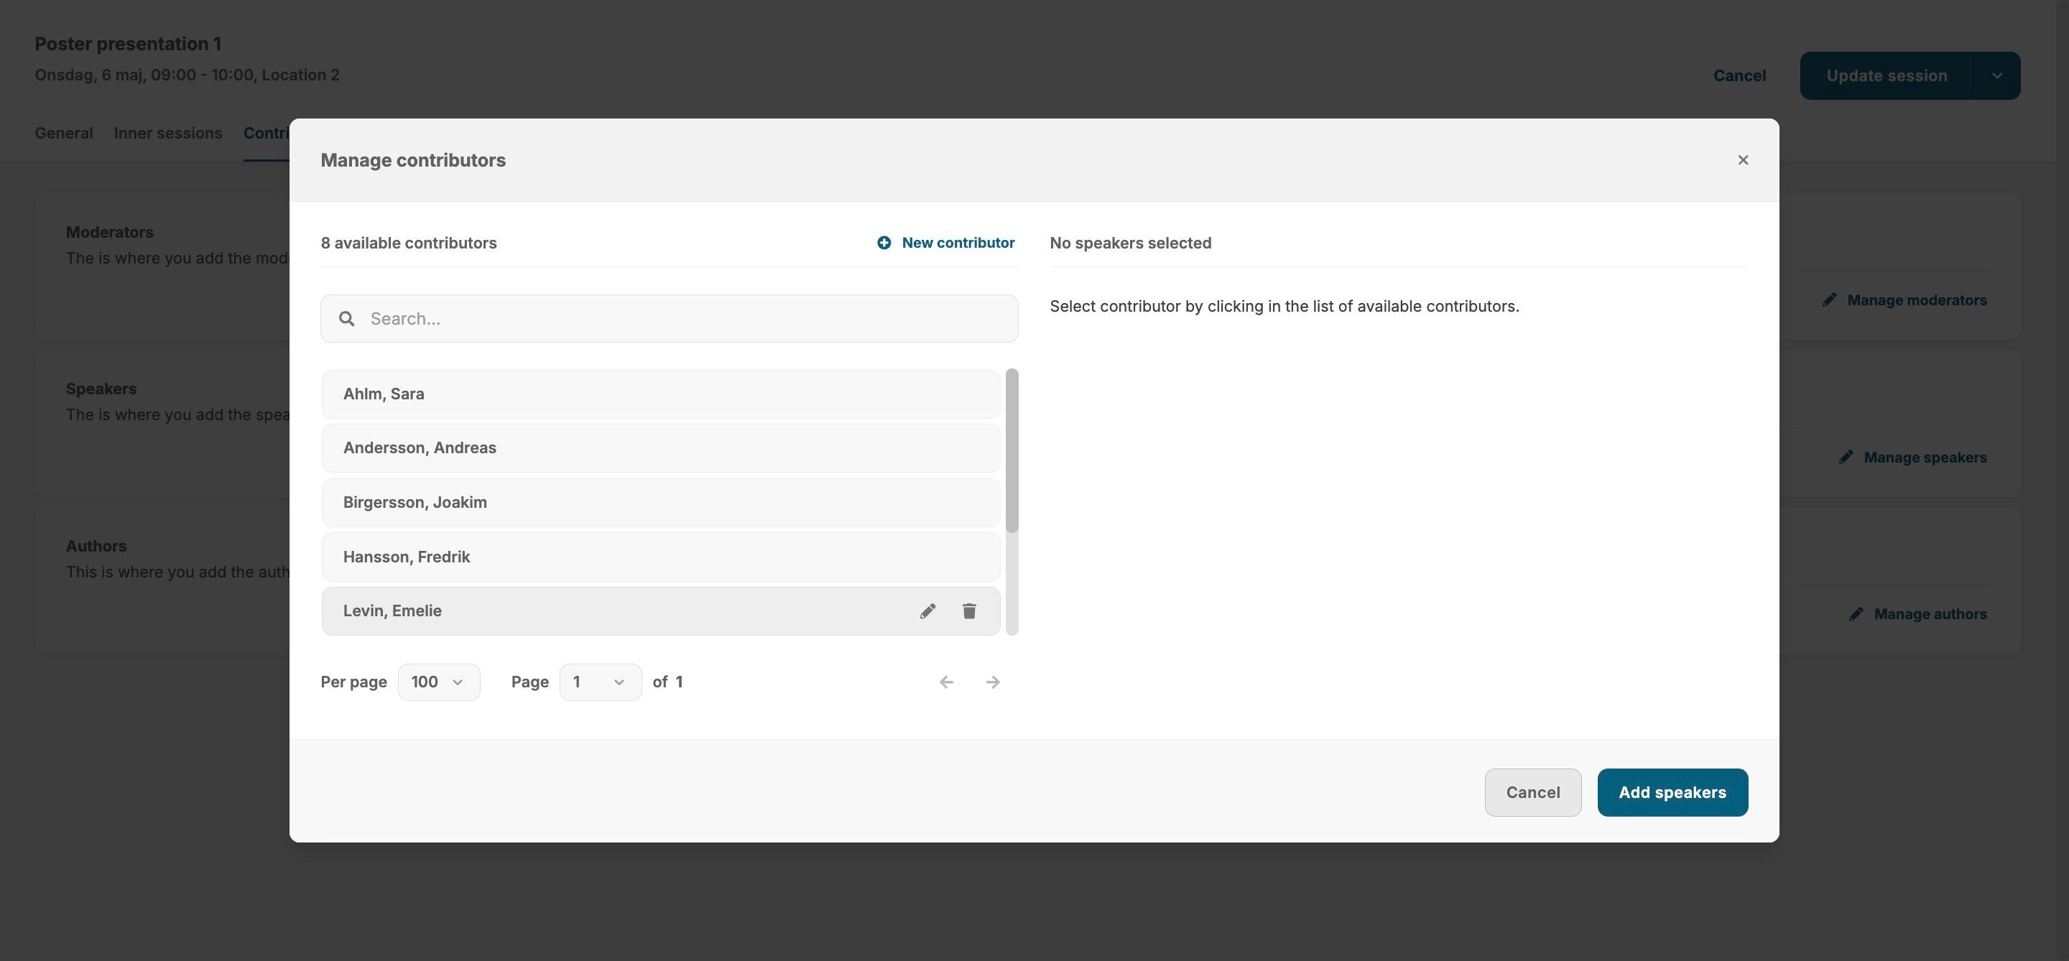
Task: Click the Manage moderators pencil icon
Action: point(1830,300)
